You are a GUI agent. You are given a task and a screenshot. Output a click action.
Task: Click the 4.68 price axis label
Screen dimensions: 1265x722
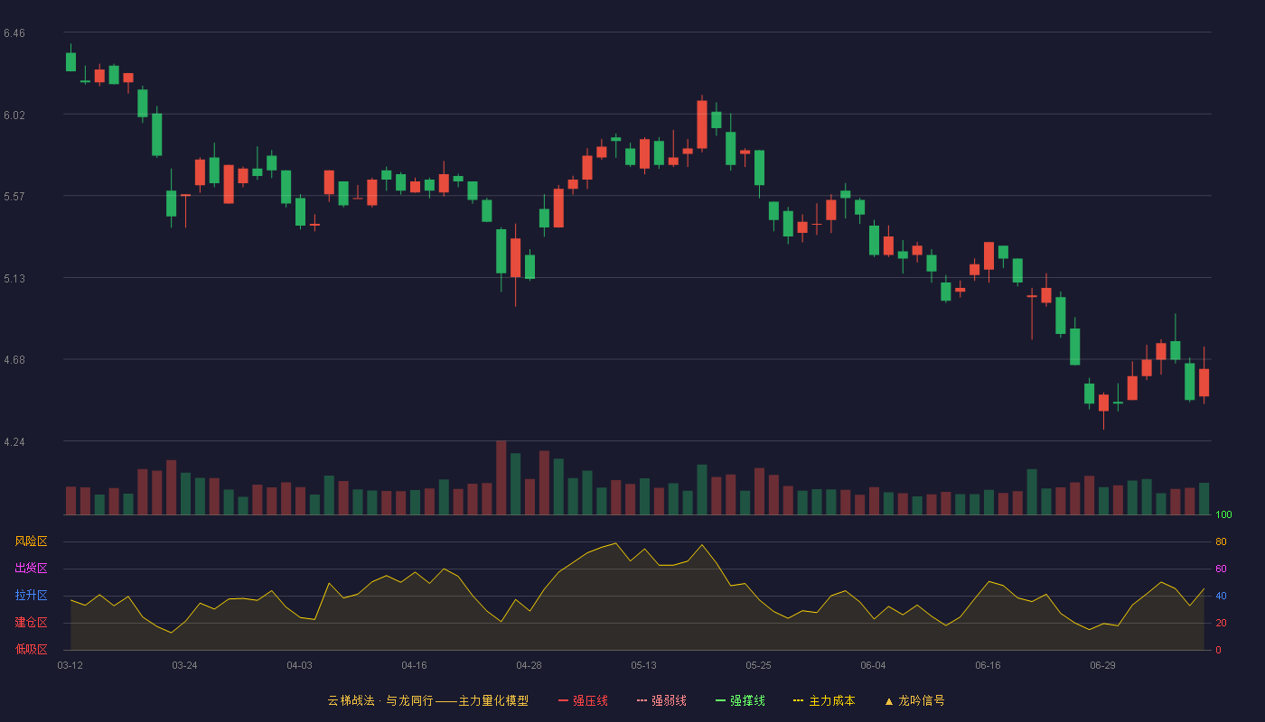(14, 360)
